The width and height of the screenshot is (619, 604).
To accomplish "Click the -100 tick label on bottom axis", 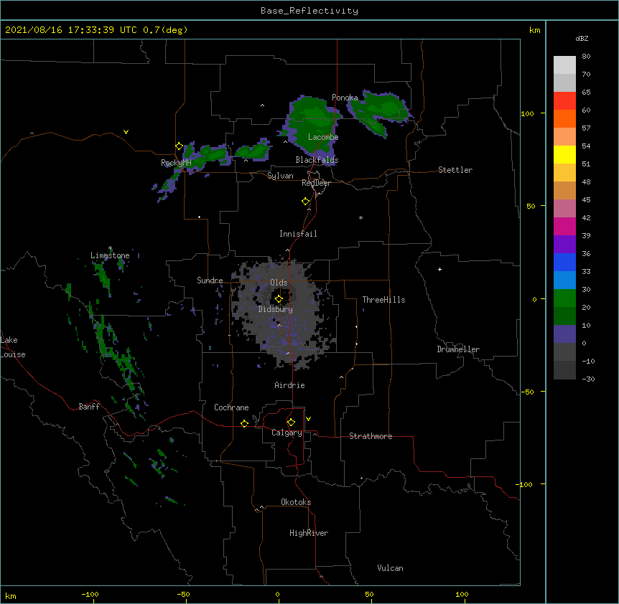I will (90, 594).
